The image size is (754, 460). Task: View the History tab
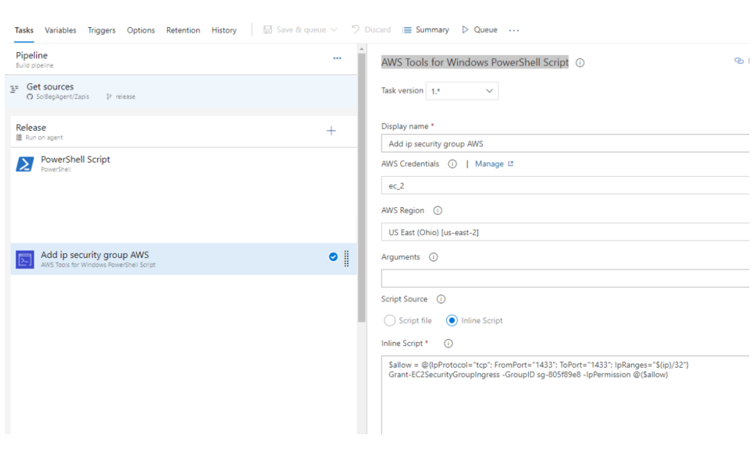[x=224, y=30]
